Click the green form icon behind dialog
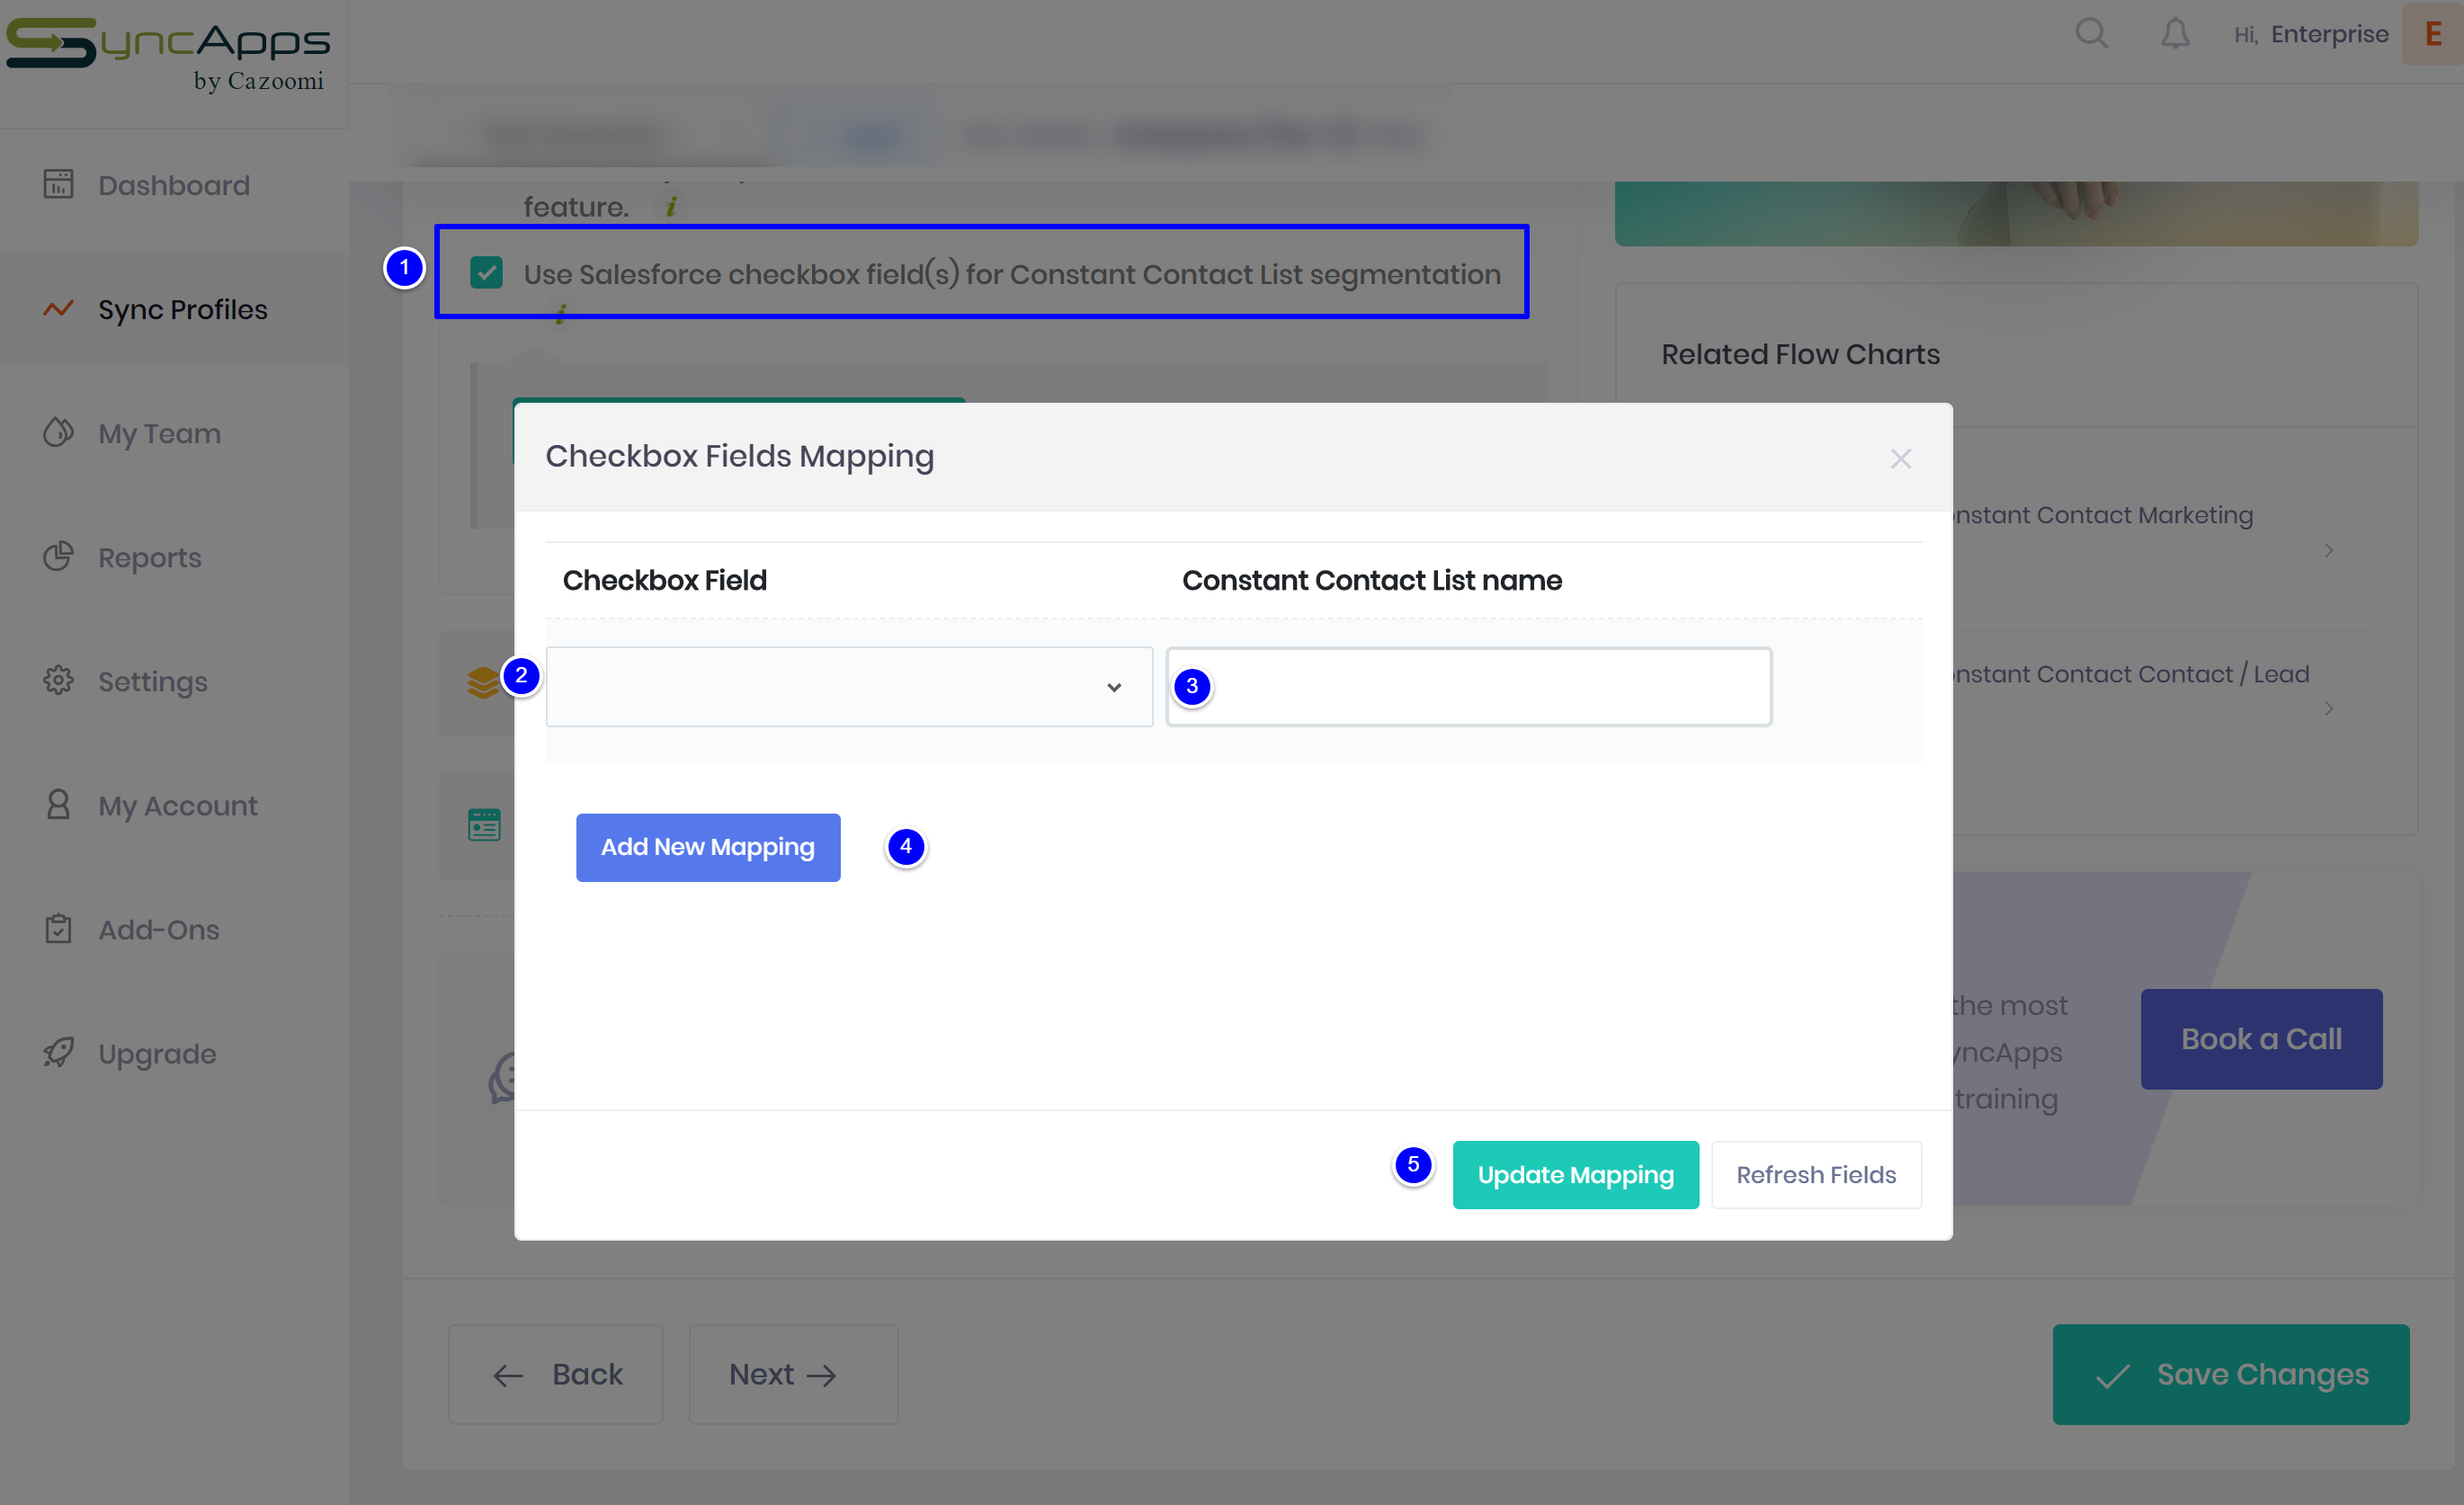This screenshot has height=1505, width=2464. (x=484, y=825)
